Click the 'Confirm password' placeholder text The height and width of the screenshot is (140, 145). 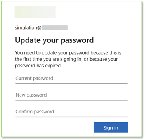point(35,112)
